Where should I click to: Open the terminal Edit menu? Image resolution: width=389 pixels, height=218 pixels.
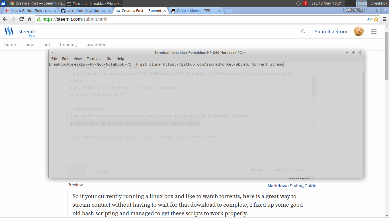click(x=65, y=58)
